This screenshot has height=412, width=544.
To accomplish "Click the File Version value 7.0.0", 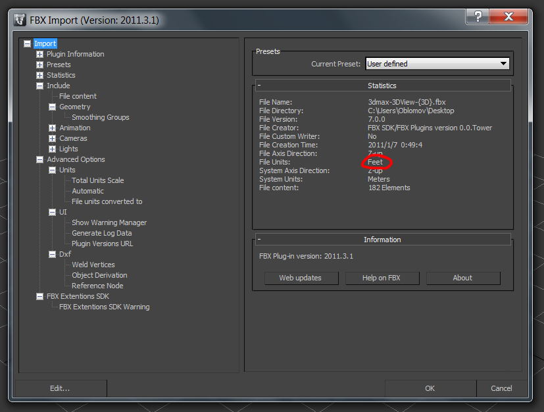I will [376, 119].
